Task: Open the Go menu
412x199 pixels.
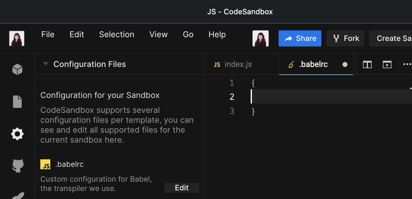Action: pyautogui.click(x=188, y=34)
